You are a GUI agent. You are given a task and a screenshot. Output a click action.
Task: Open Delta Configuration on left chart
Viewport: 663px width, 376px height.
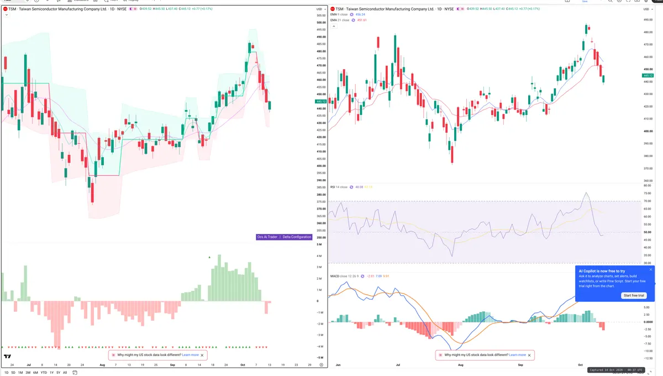pos(297,237)
